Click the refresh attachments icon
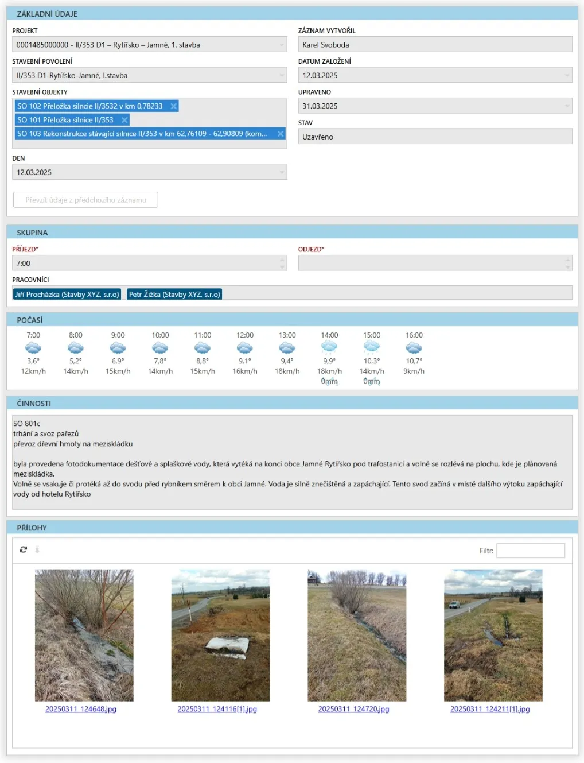This screenshot has width=584, height=763. pos(23,549)
